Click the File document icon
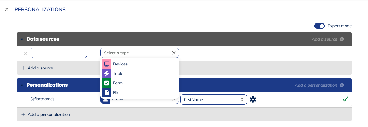The image size is (368, 127). pyautogui.click(x=106, y=93)
